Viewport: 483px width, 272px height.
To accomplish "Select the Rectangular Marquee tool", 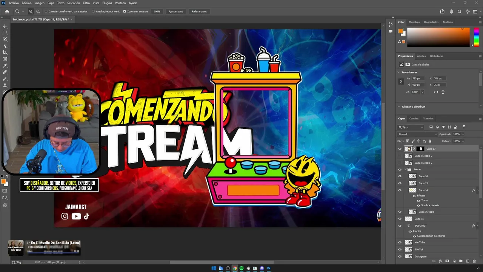I will [x=5, y=33].
